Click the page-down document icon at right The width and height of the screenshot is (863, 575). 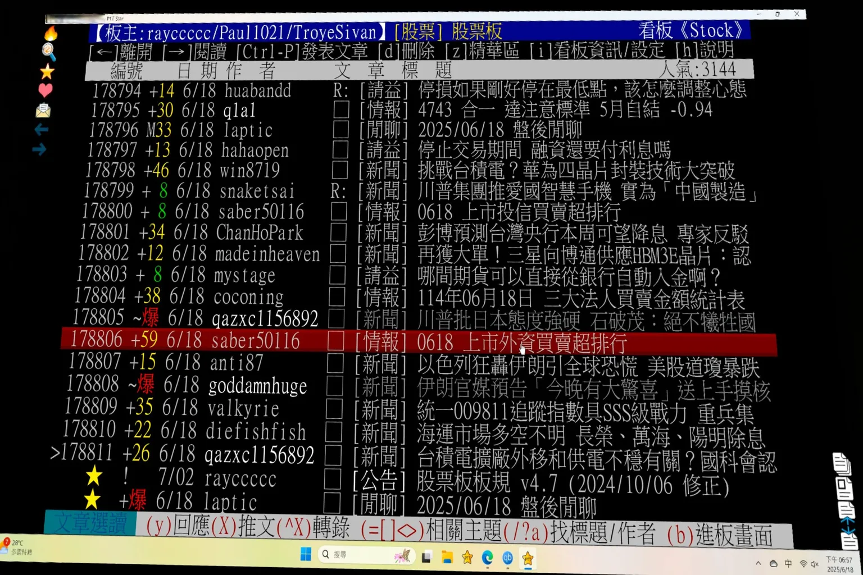[848, 538]
